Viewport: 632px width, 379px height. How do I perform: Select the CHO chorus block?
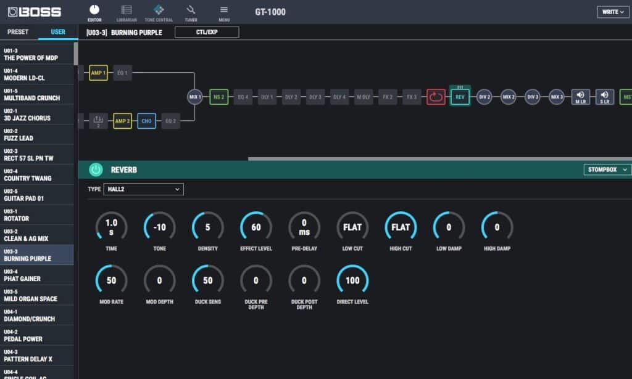coord(147,121)
